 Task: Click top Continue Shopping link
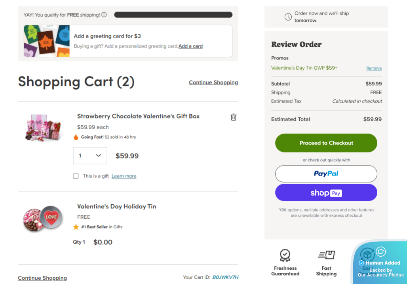pos(213,82)
